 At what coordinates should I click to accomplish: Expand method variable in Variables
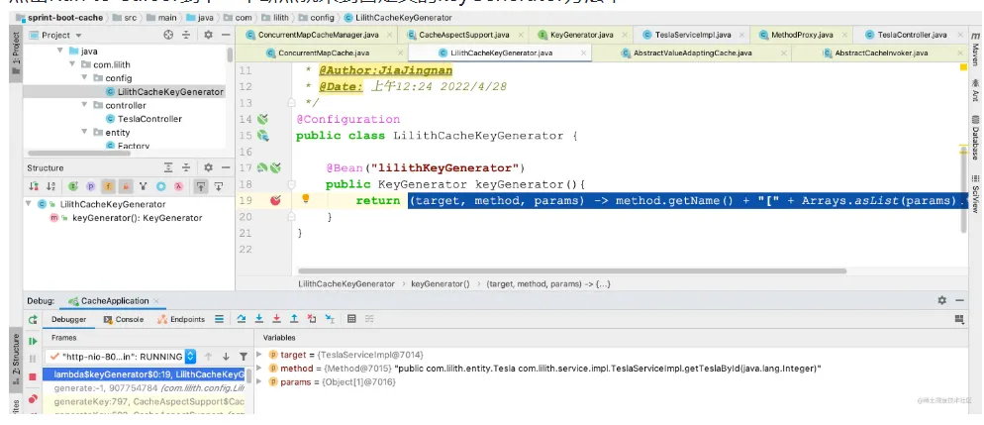coord(259,369)
